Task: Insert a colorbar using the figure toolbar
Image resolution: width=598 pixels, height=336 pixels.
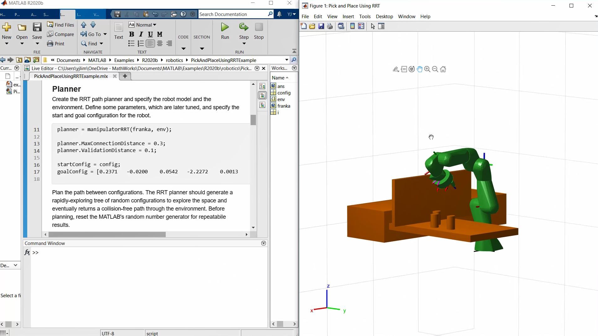Action: click(352, 26)
